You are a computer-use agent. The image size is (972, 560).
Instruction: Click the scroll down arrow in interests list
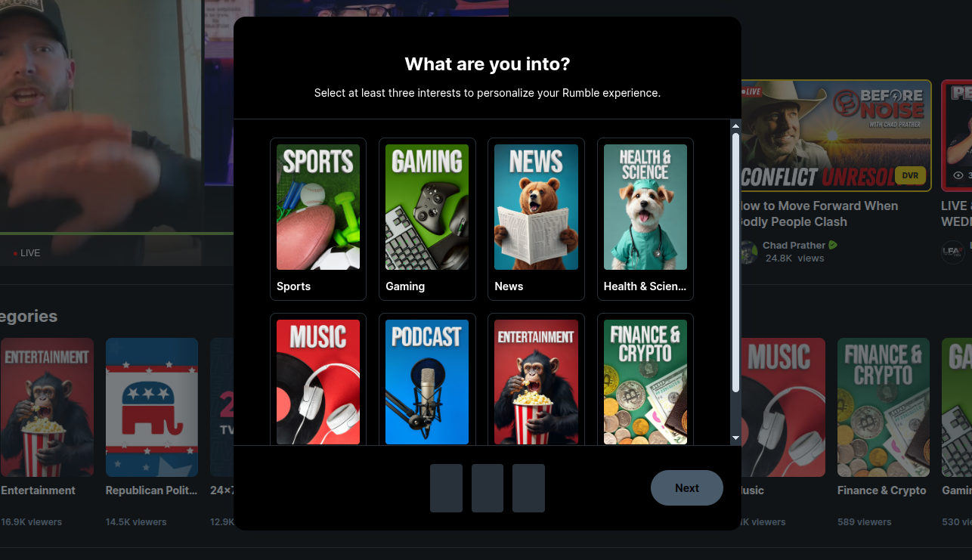click(735, 438)
